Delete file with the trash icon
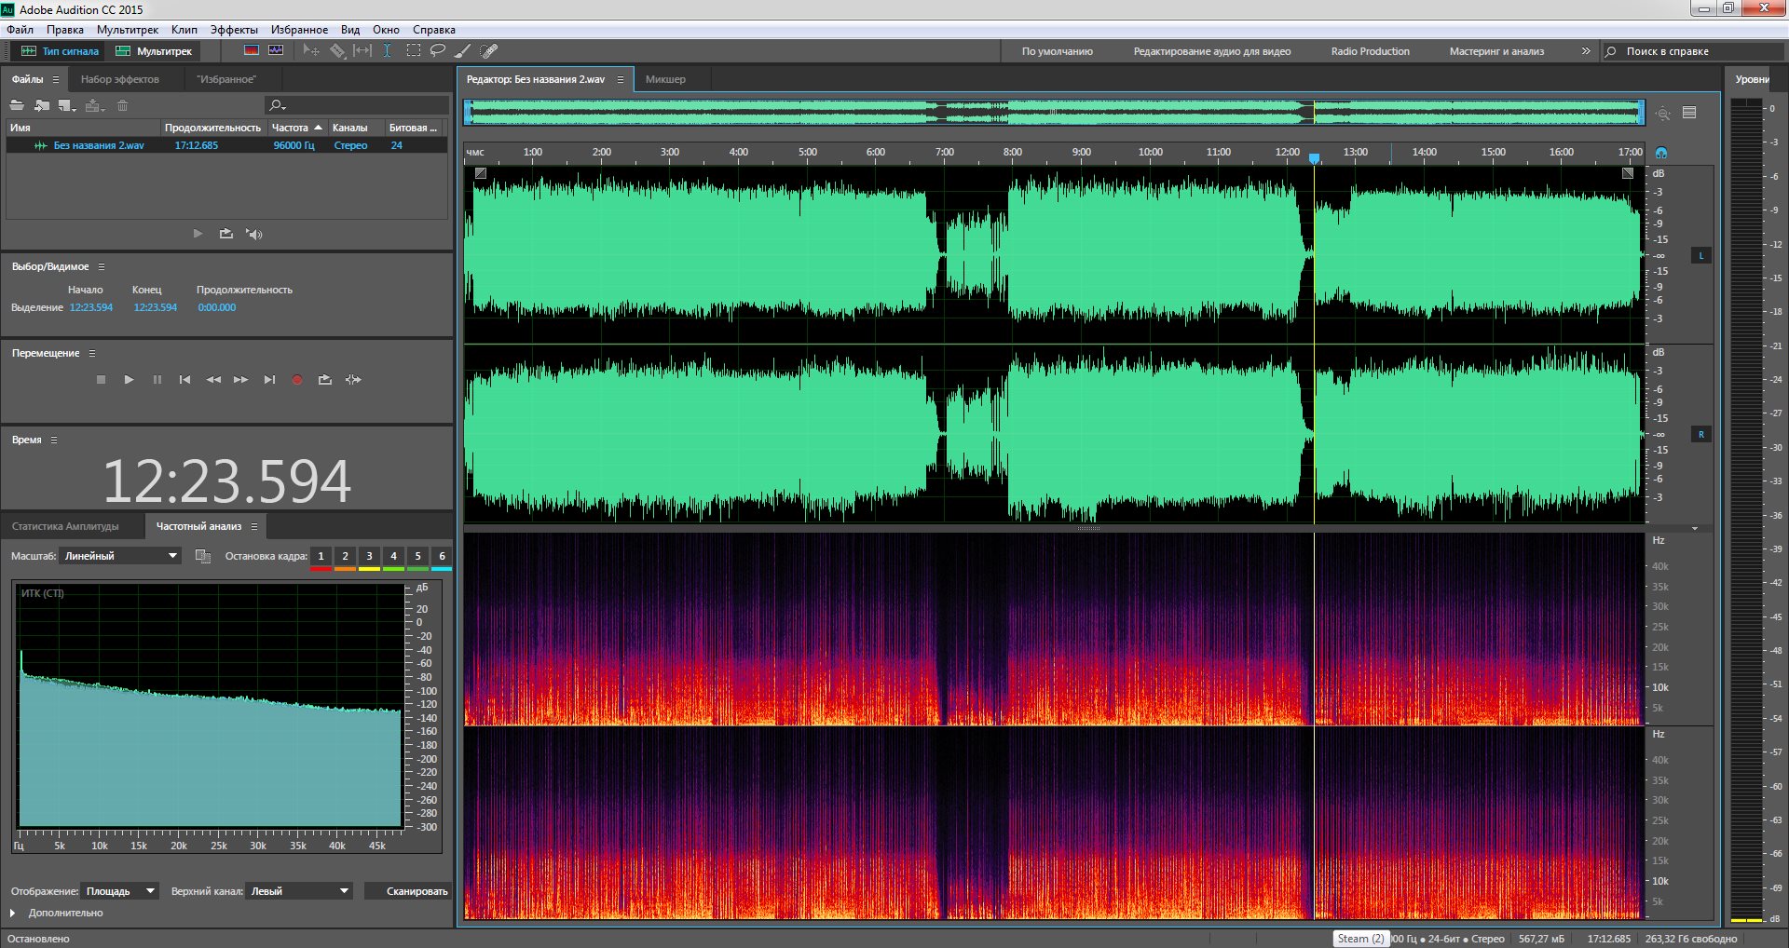This screenshot has width=1789, height=948. pyautogui.click(x=122, y=106)
